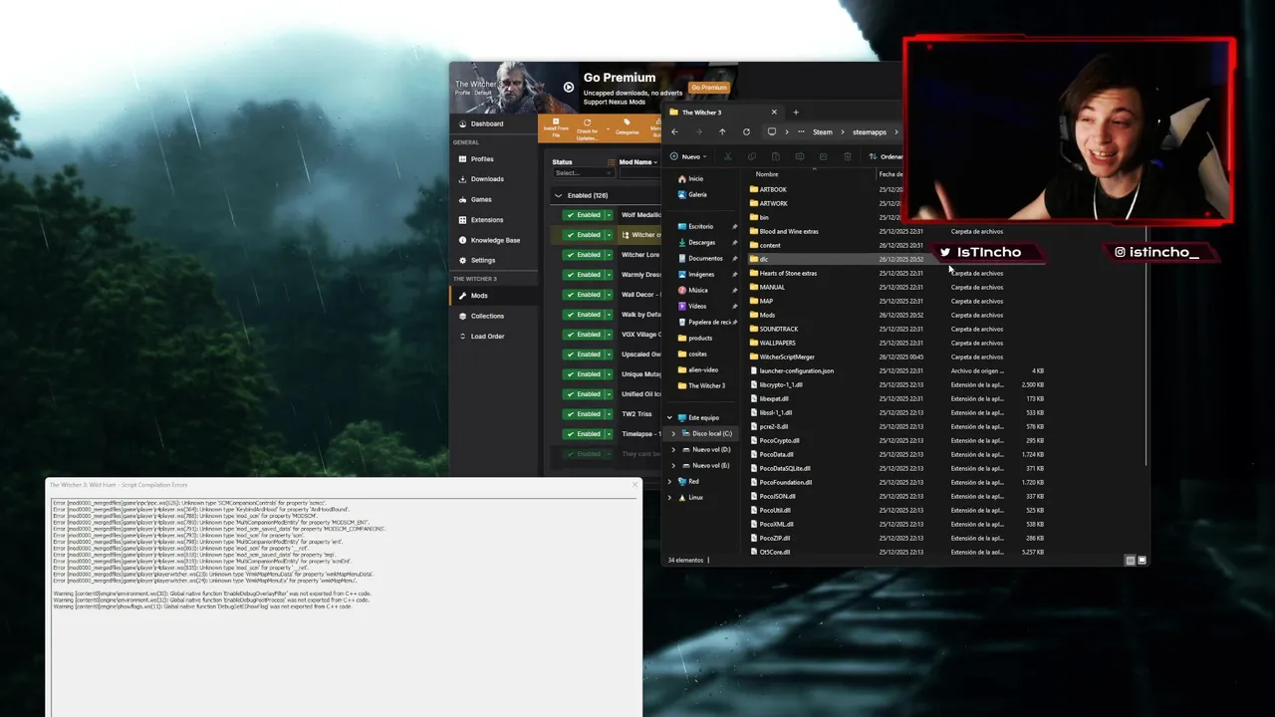Screen dimensions: 1275x717
Task: Click the delete trash icon in Explorer toolbar
Action: 848,156
